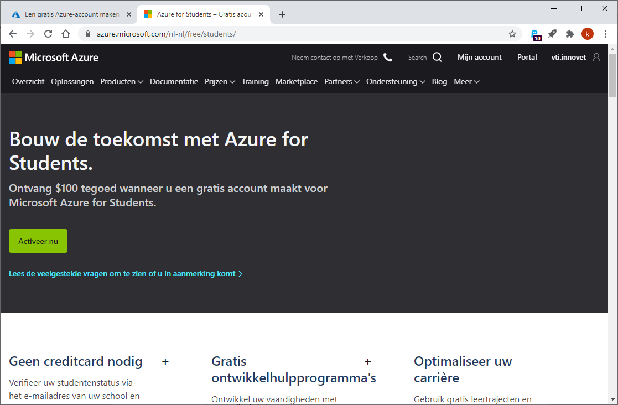This screenshot has width=618, height=405.
Task: Open the extension icon with badge 10
Action: pos(535,35)
